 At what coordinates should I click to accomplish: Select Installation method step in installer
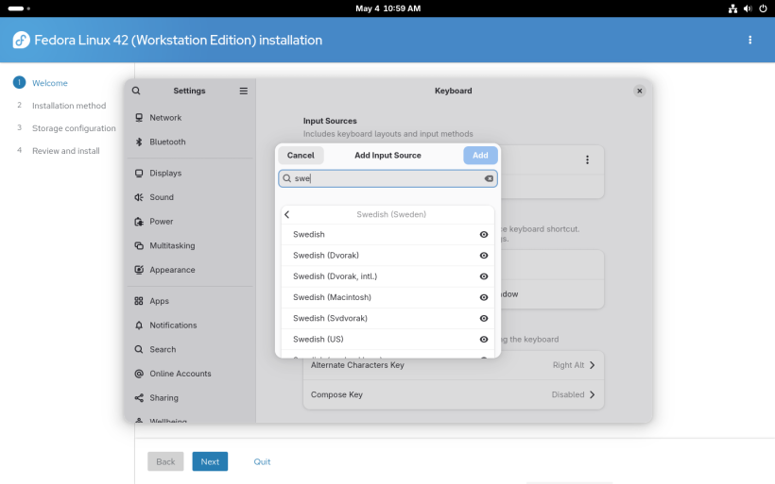click(69, 106)
